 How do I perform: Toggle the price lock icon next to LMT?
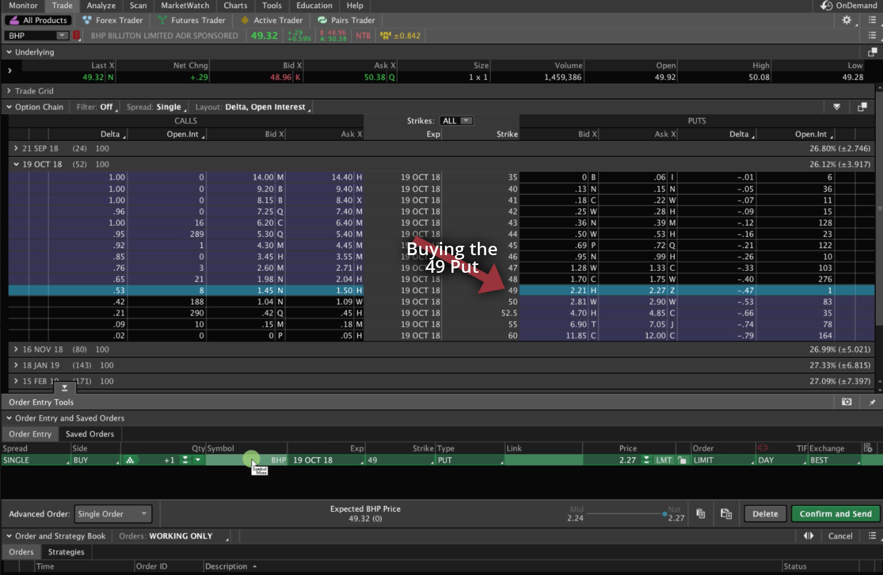pyautogui.click(x=682, y=460)
